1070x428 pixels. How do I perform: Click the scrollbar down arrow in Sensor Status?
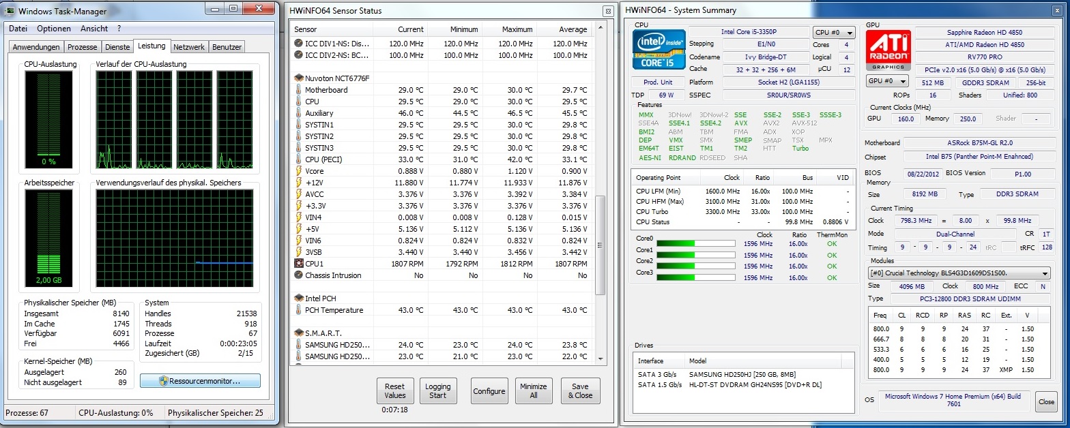(x=601, y=359)
